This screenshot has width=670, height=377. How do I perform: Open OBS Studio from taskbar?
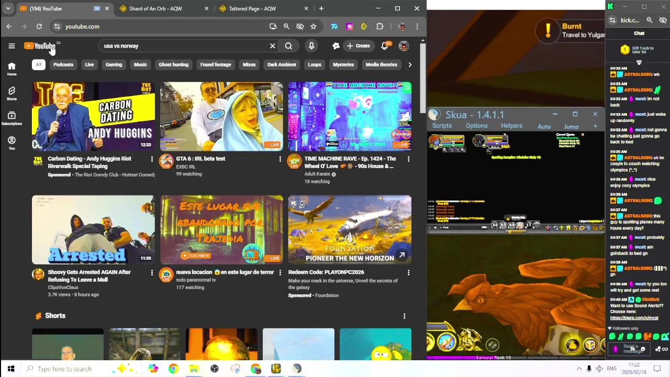point(214,369)
